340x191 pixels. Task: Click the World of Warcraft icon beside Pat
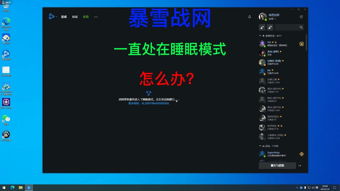(x=301, y=44)
